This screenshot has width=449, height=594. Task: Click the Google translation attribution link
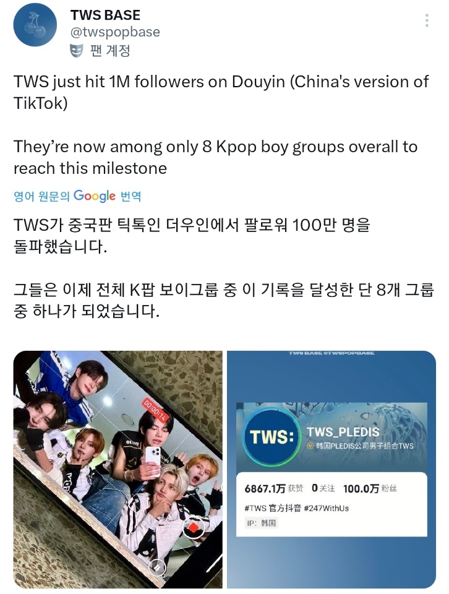77,196
